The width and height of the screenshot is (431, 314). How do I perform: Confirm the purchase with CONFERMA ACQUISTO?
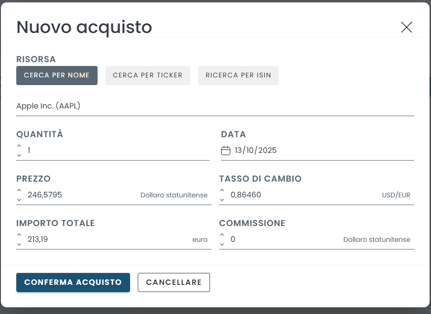pyautogui.click(x=73, y=282)
